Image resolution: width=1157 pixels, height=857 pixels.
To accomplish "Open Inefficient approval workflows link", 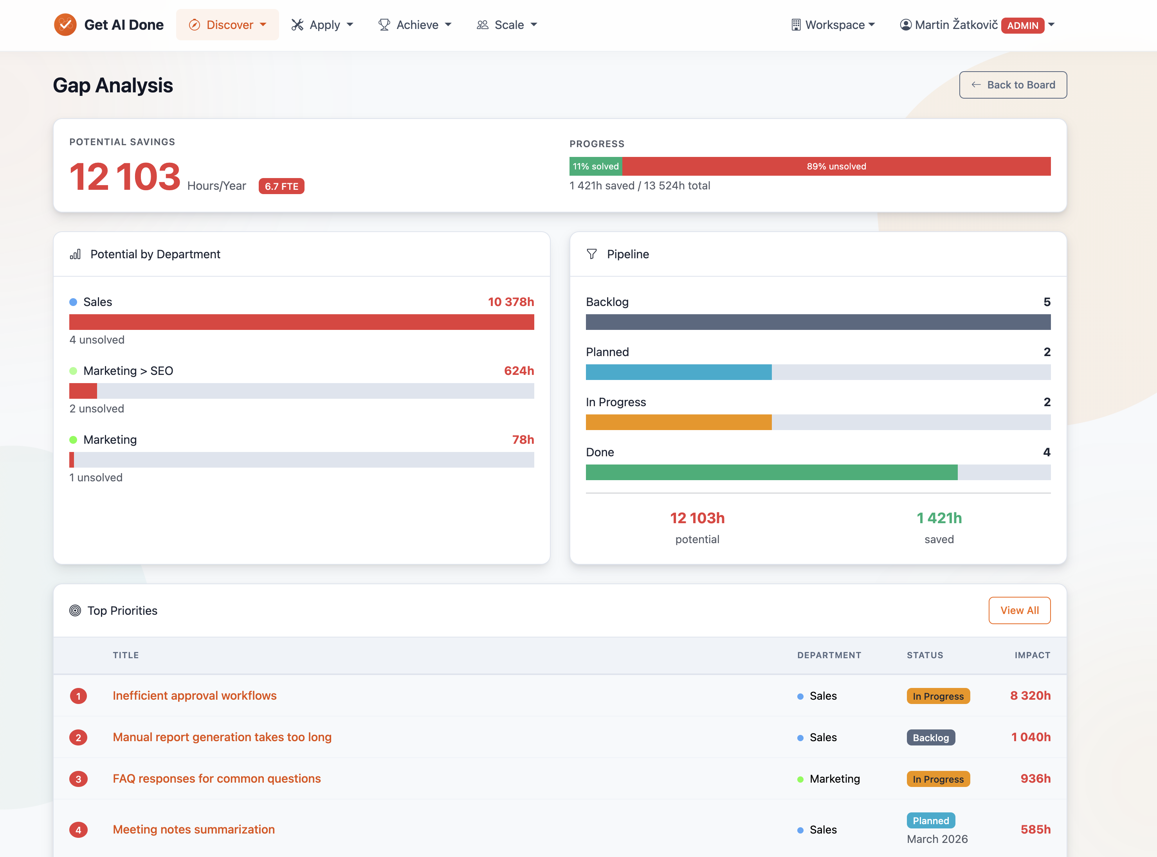I will coord(195,696).
